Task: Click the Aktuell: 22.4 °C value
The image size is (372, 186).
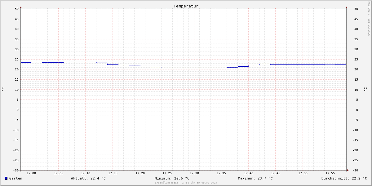Action: click(88, 178)
